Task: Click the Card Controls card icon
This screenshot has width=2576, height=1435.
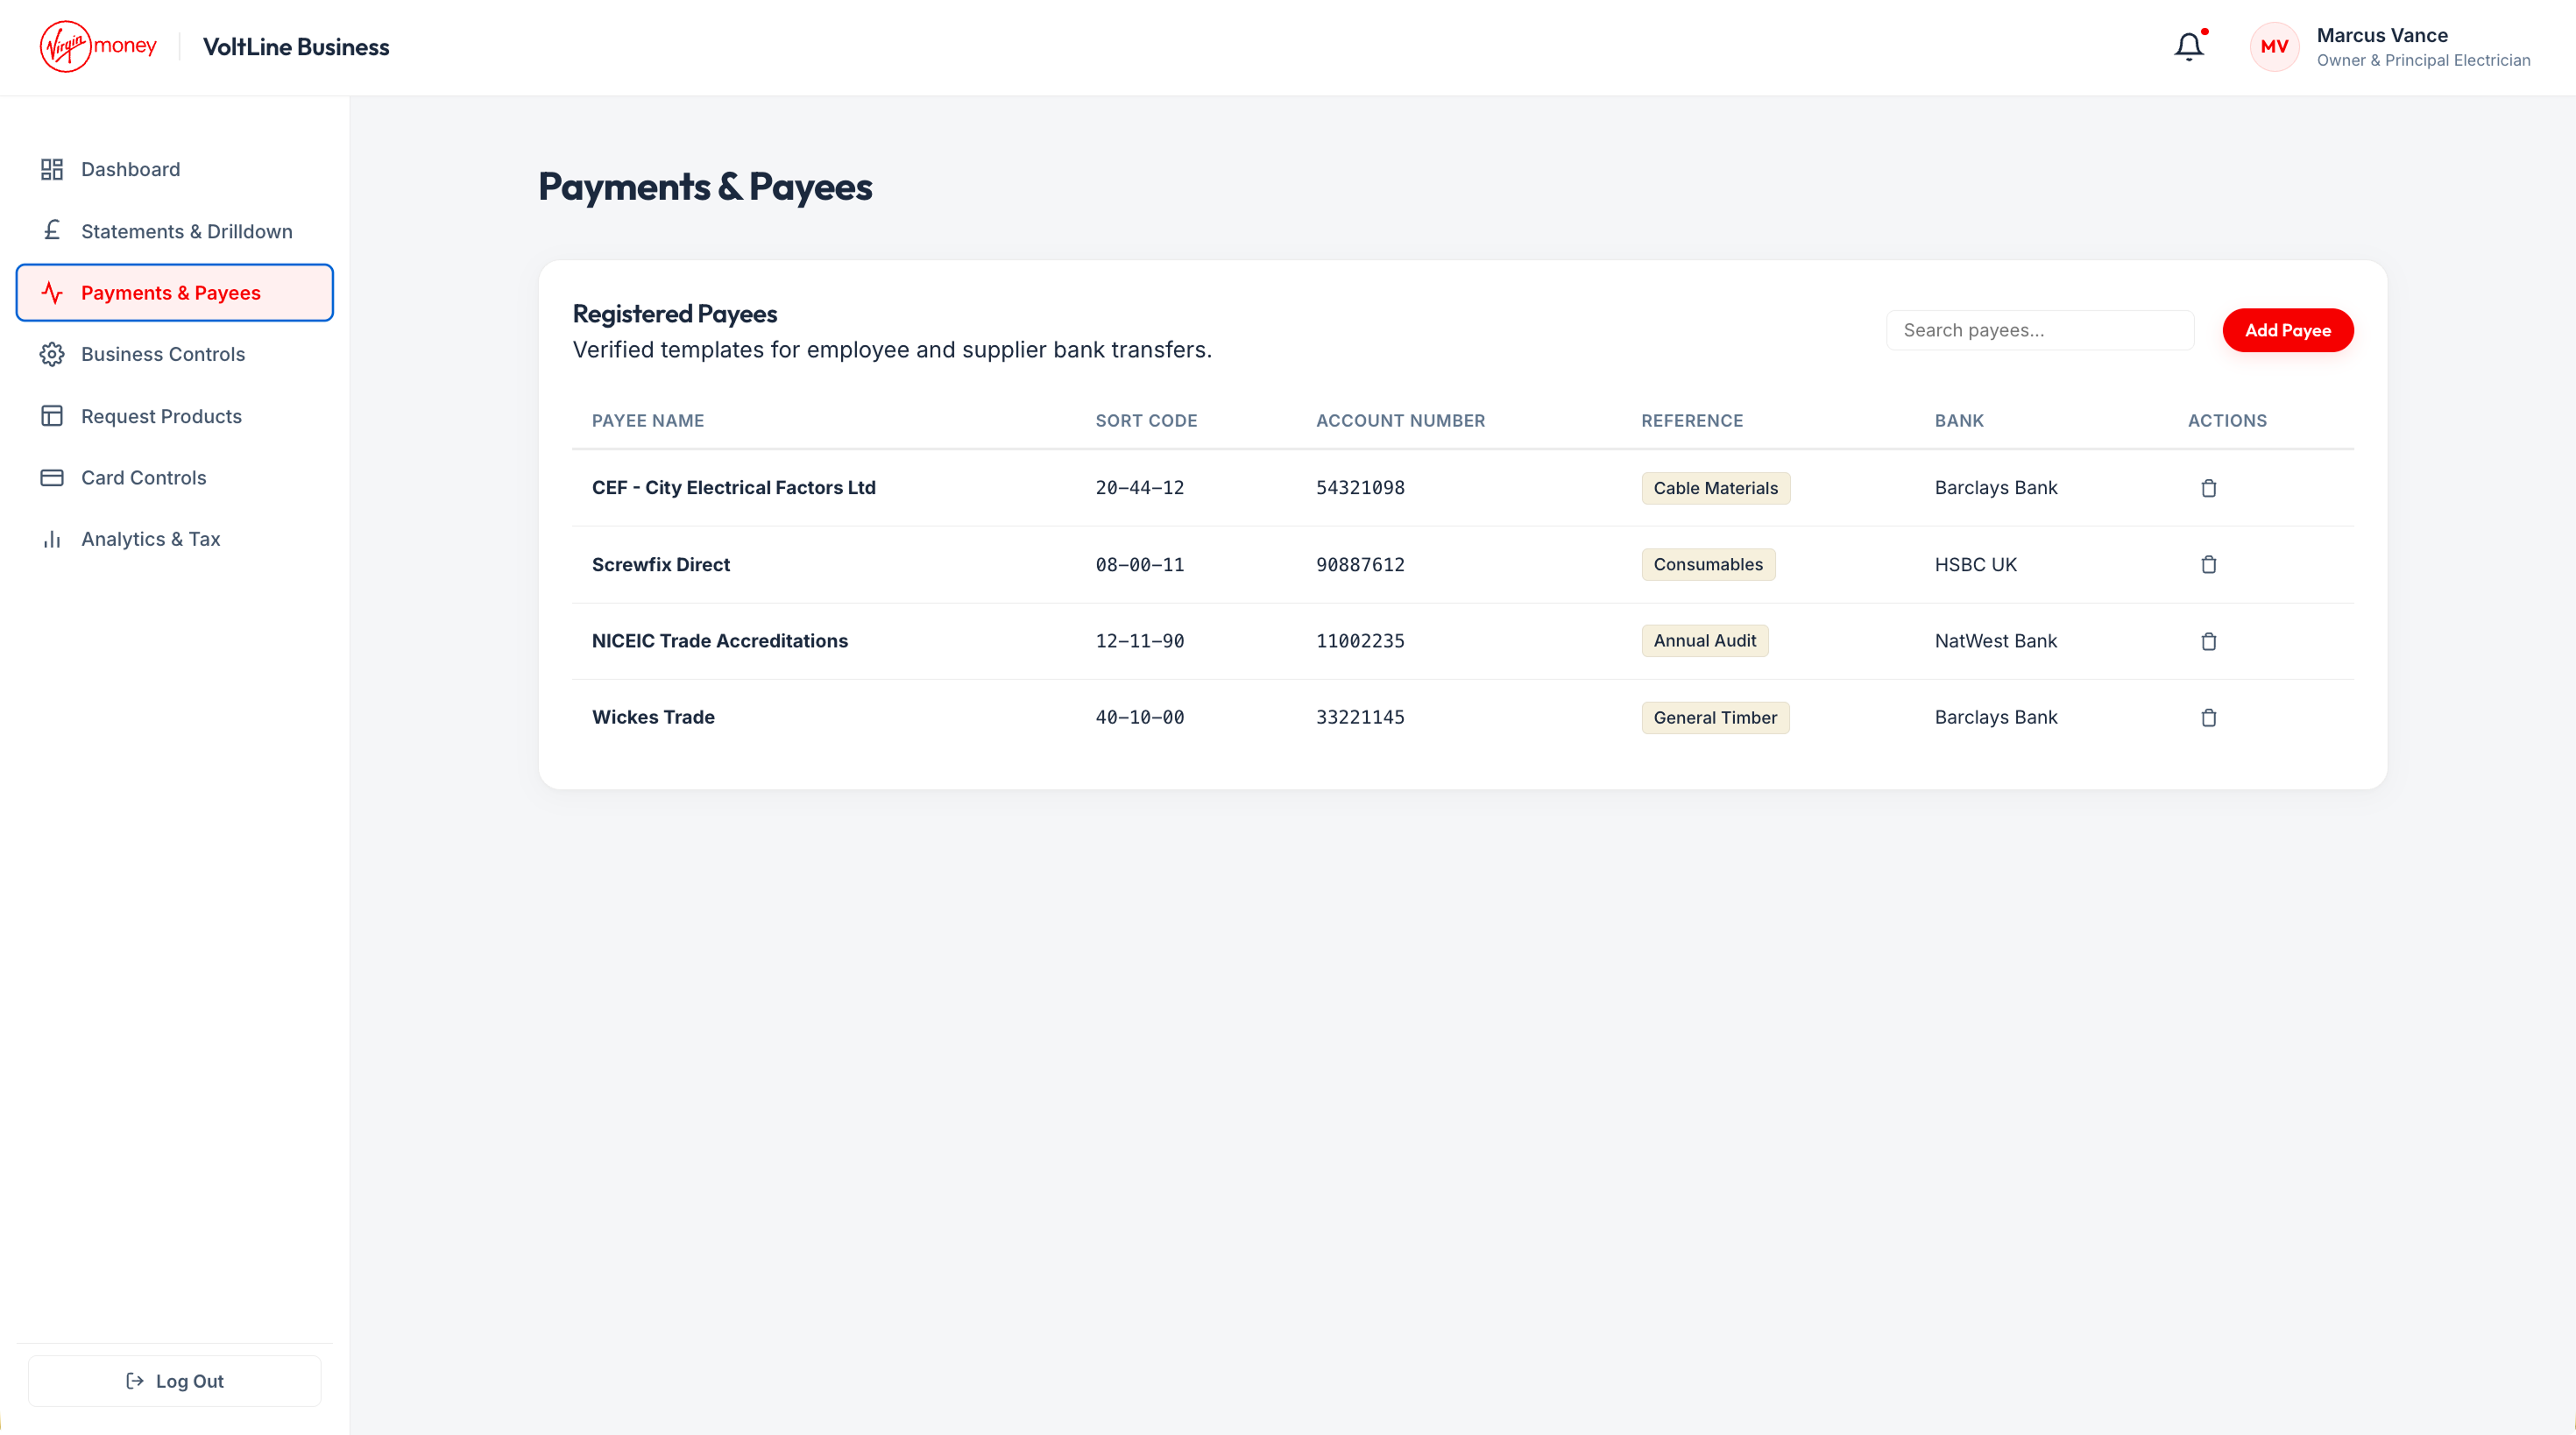Action: coord(52,478)
